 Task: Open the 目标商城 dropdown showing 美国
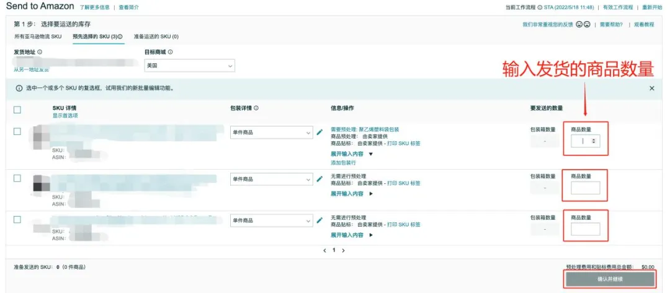189,65
